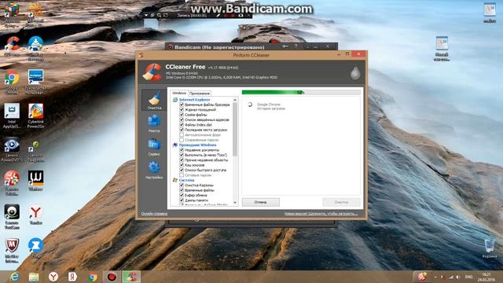This screenshot has height=283, width=503.
Task: Click the grey pear icon in CCleaner header
Action: coord(354,72)
